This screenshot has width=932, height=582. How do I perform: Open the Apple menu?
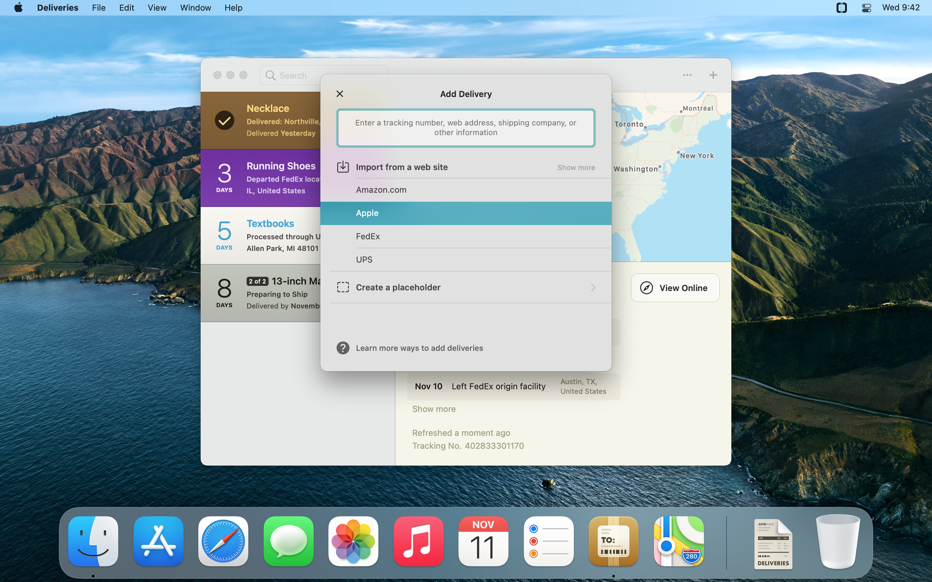pyautogui.click(x=18, y=8)
